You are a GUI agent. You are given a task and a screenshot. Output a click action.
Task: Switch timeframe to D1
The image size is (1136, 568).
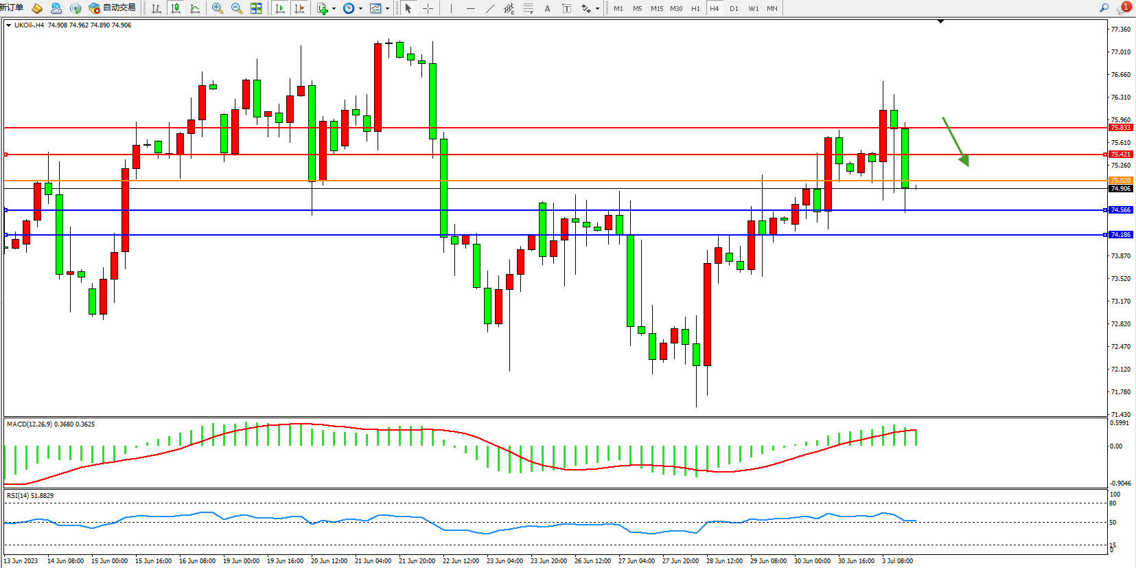[734, 8]
